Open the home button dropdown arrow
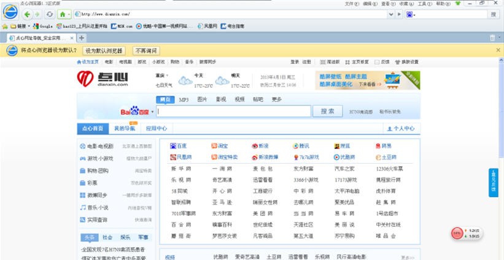Viewport: 504px width, 260px height. click(x=69, y=15)
